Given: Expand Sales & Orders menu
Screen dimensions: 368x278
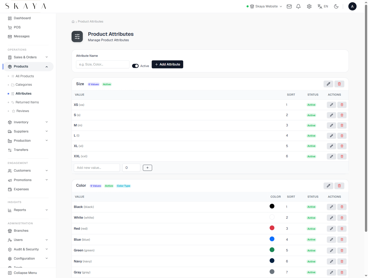Looking at the screenshot, I should (28, 57).
